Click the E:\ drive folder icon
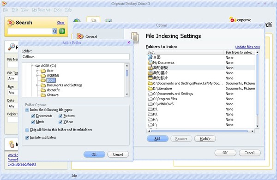This screenshot has height=180, width=277. coord(150,109)
